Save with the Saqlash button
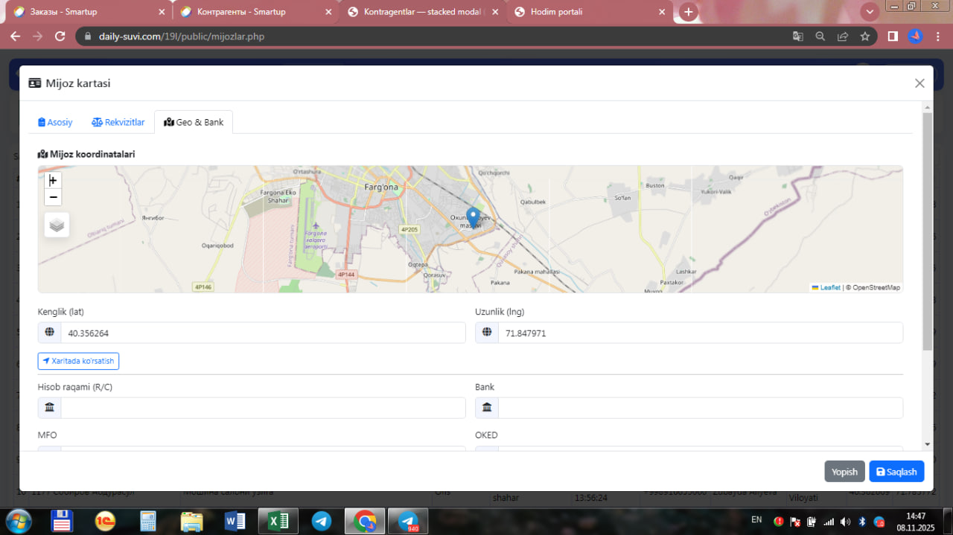The image size is (953, 535). [x=896, y=472]
